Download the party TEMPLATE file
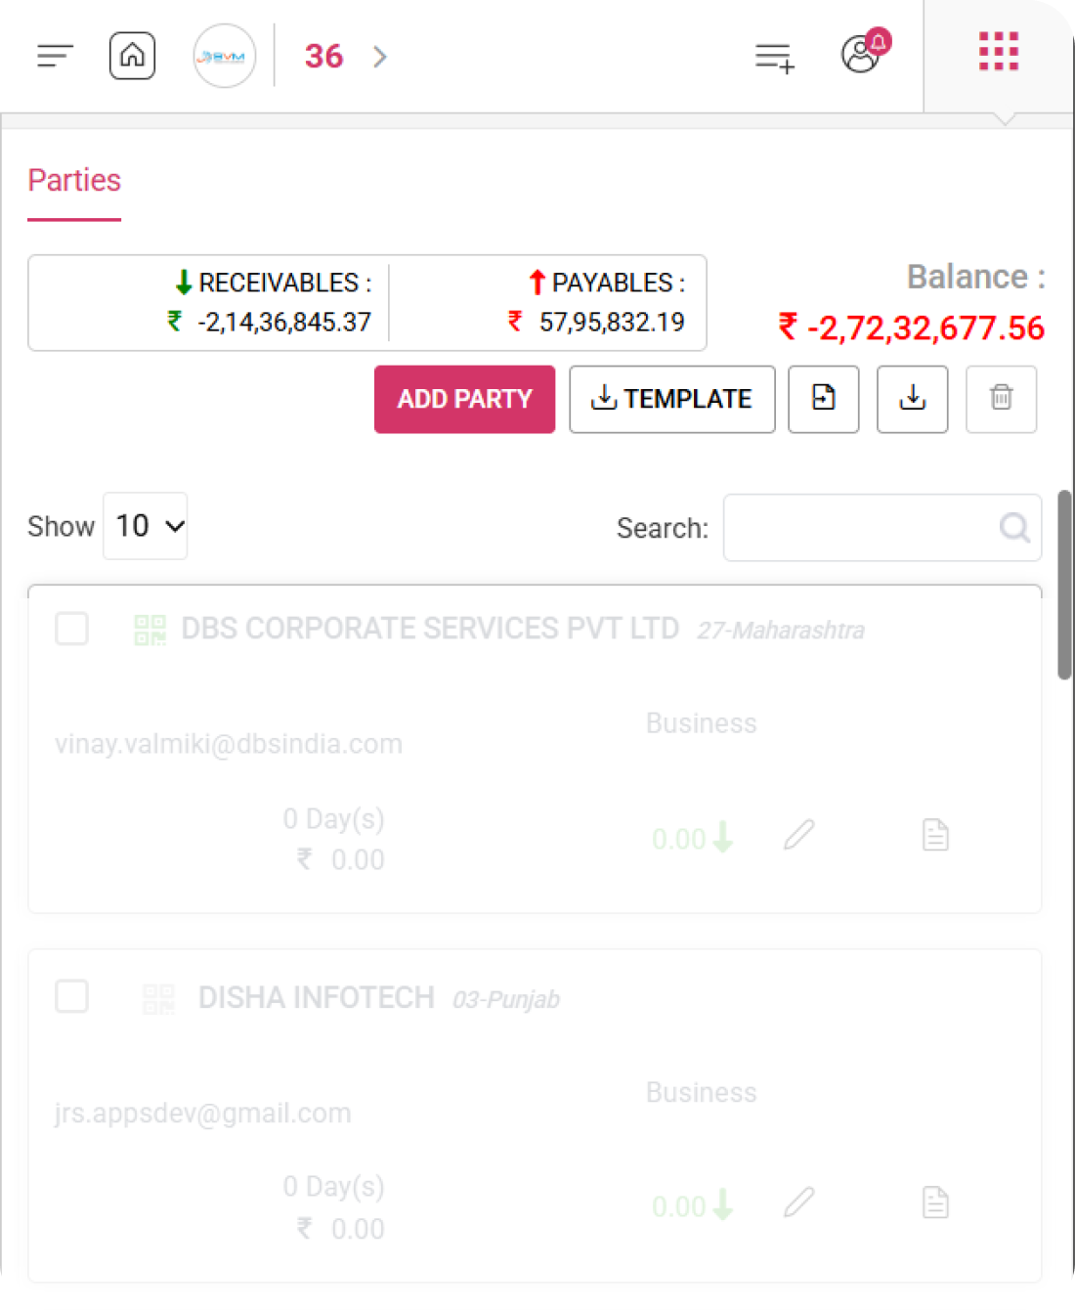 [x=672, y=399]
